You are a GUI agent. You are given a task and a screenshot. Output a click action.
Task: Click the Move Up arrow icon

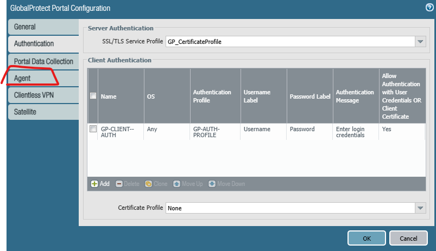[x=176, y=184]
